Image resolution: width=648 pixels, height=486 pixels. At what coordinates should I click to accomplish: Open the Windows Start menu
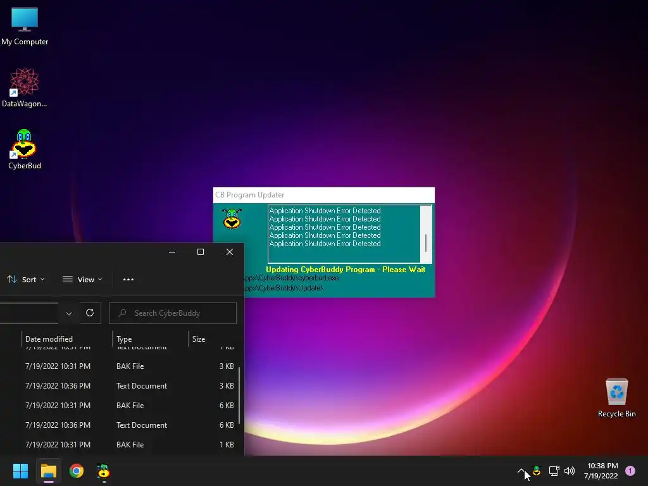[20, 471]
